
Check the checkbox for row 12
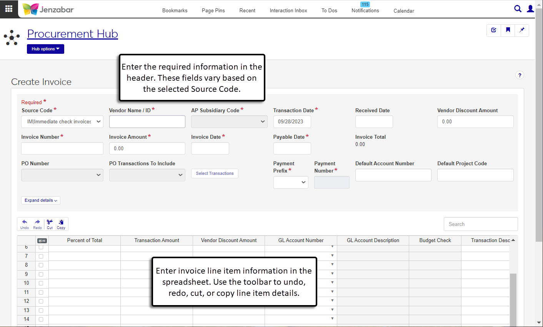41,301
